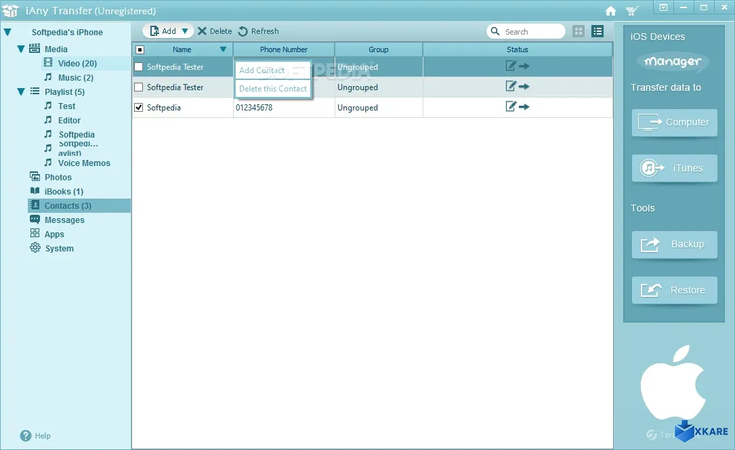The height and width of the screenshot is (450, 735).
Task: Click Ungrouped in the Softpedia row
Action: (x=358, y=108)
